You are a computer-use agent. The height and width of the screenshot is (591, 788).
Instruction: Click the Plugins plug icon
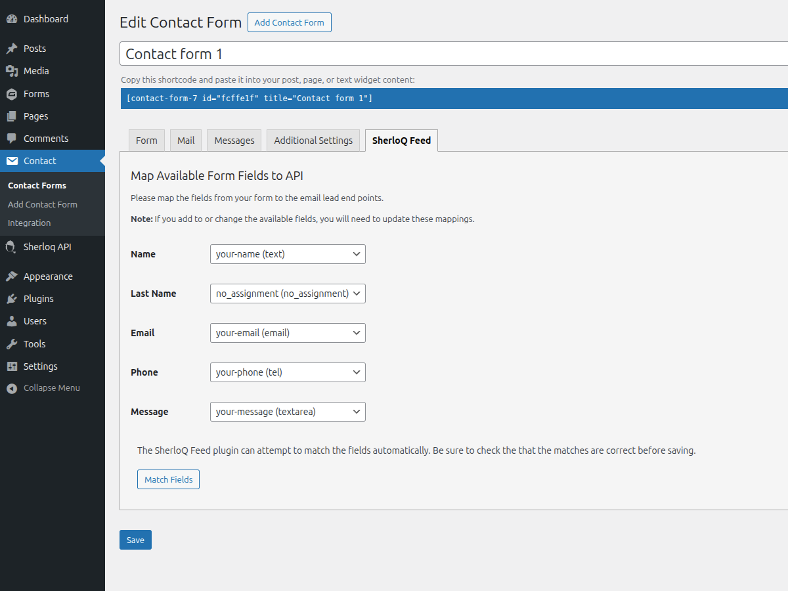pyautogui.click(x=12, y=299)
